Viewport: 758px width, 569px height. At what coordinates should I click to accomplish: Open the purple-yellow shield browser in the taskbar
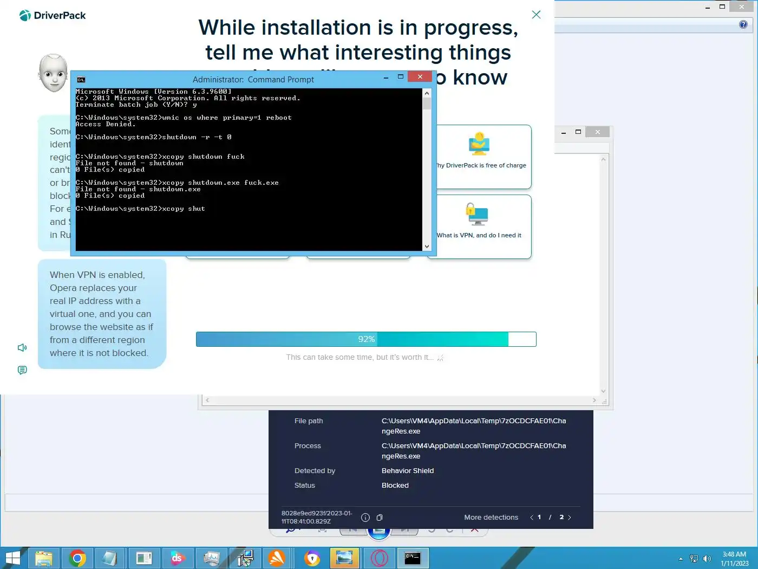pyautogui.click(x=312, y=558)
